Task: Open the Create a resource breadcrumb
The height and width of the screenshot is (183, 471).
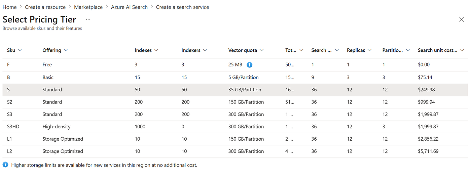Action: (x=45, y=7)
